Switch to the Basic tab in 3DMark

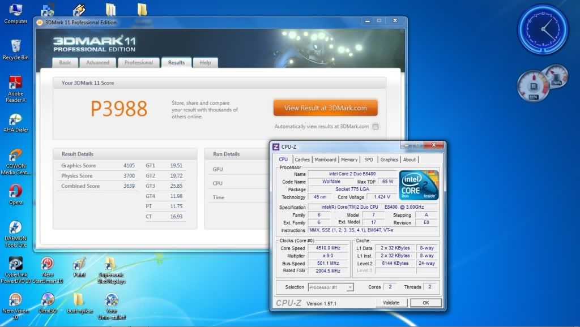[x=65, y=62]
